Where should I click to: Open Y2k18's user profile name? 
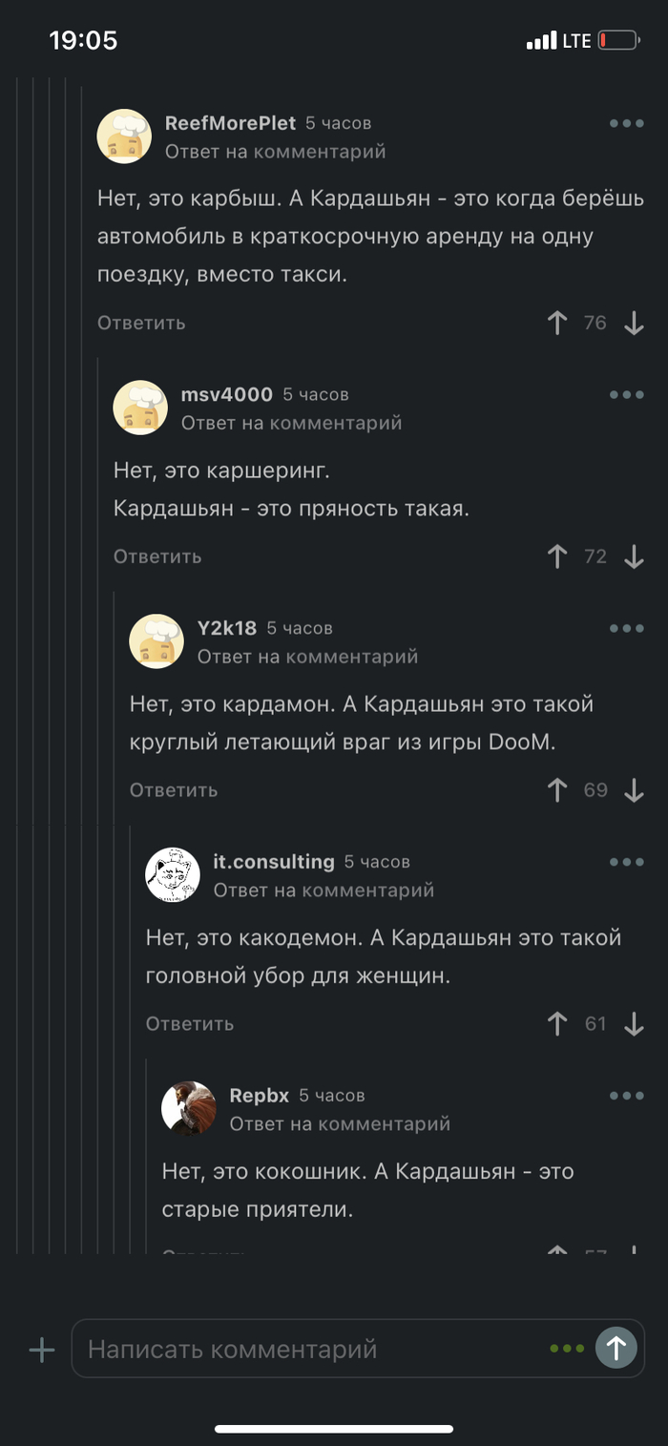click(x=227, y=628)
